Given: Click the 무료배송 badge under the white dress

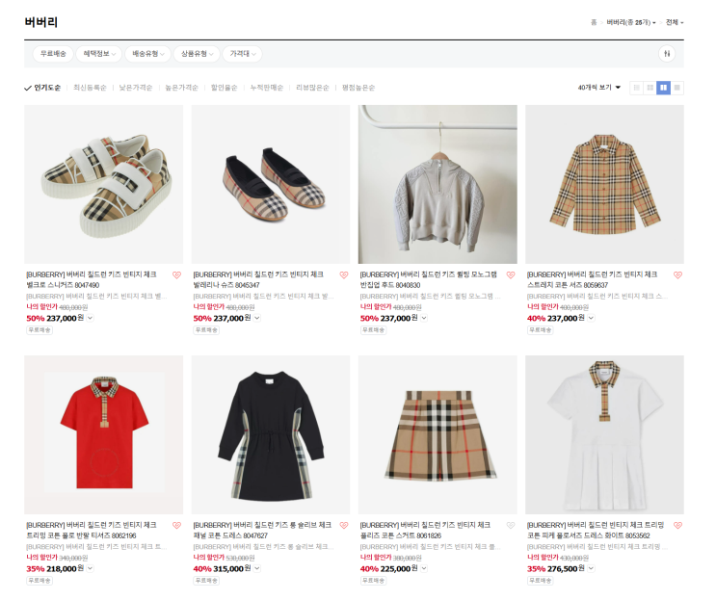Looking at the screenshot, I should (541, 581).
